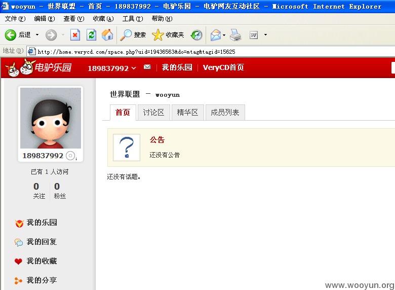
Task: Switch to the 精华区 tab
Action: (x=187, y=113)
